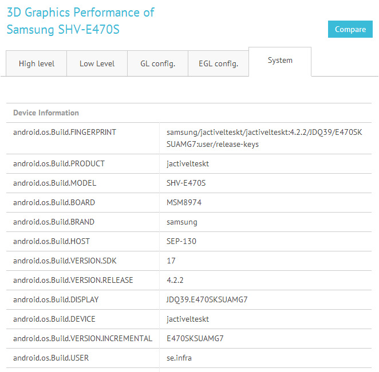This screenshot has height=372, width=379.
Task: Click the board value MSM8974
Action: coord(184,202)
